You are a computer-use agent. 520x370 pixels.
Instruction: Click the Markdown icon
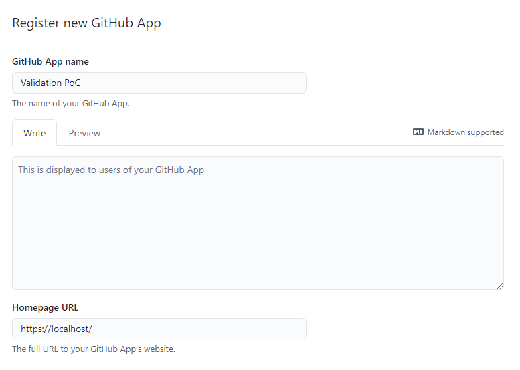pos(418,132)
